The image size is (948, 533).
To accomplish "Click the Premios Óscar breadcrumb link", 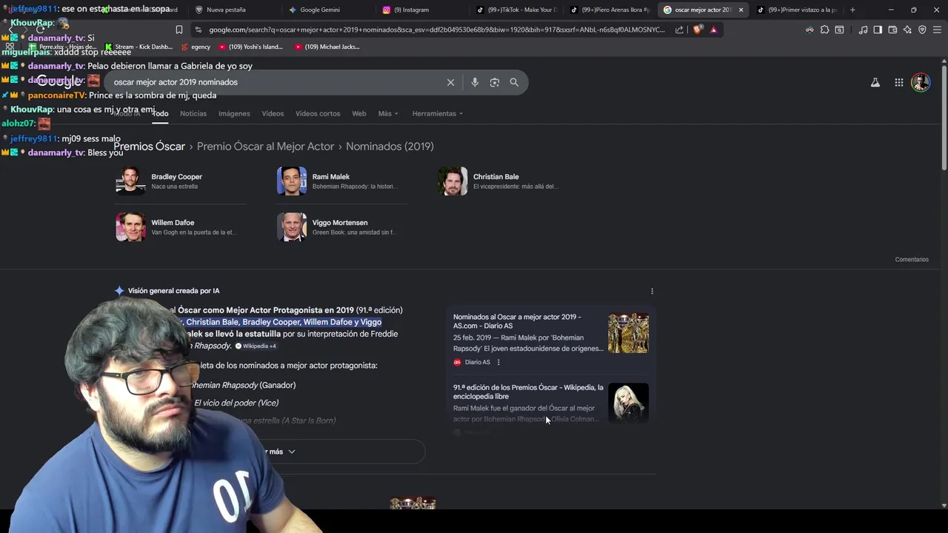I will [149, 147].
